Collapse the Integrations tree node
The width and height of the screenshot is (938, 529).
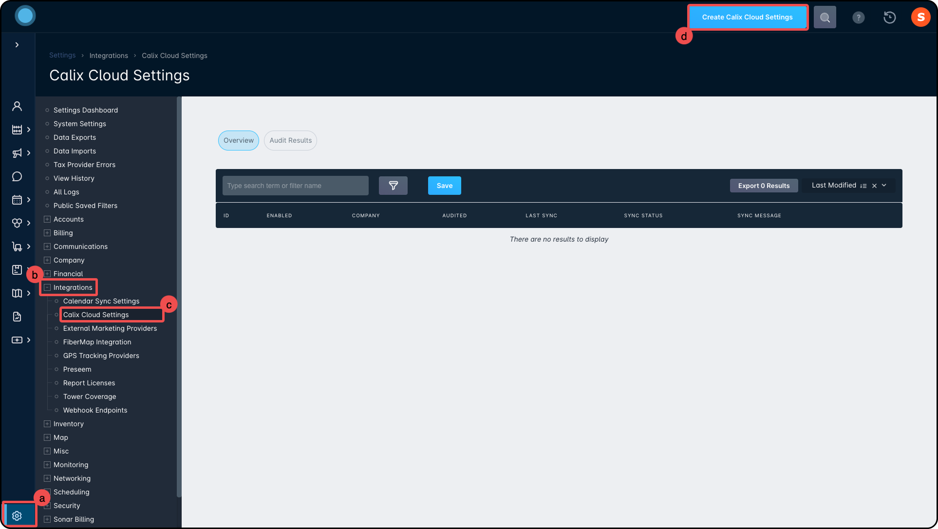click(x=47, y=287)
